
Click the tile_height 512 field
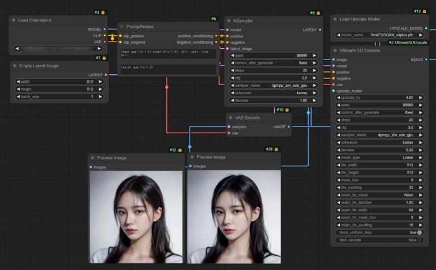380,172
